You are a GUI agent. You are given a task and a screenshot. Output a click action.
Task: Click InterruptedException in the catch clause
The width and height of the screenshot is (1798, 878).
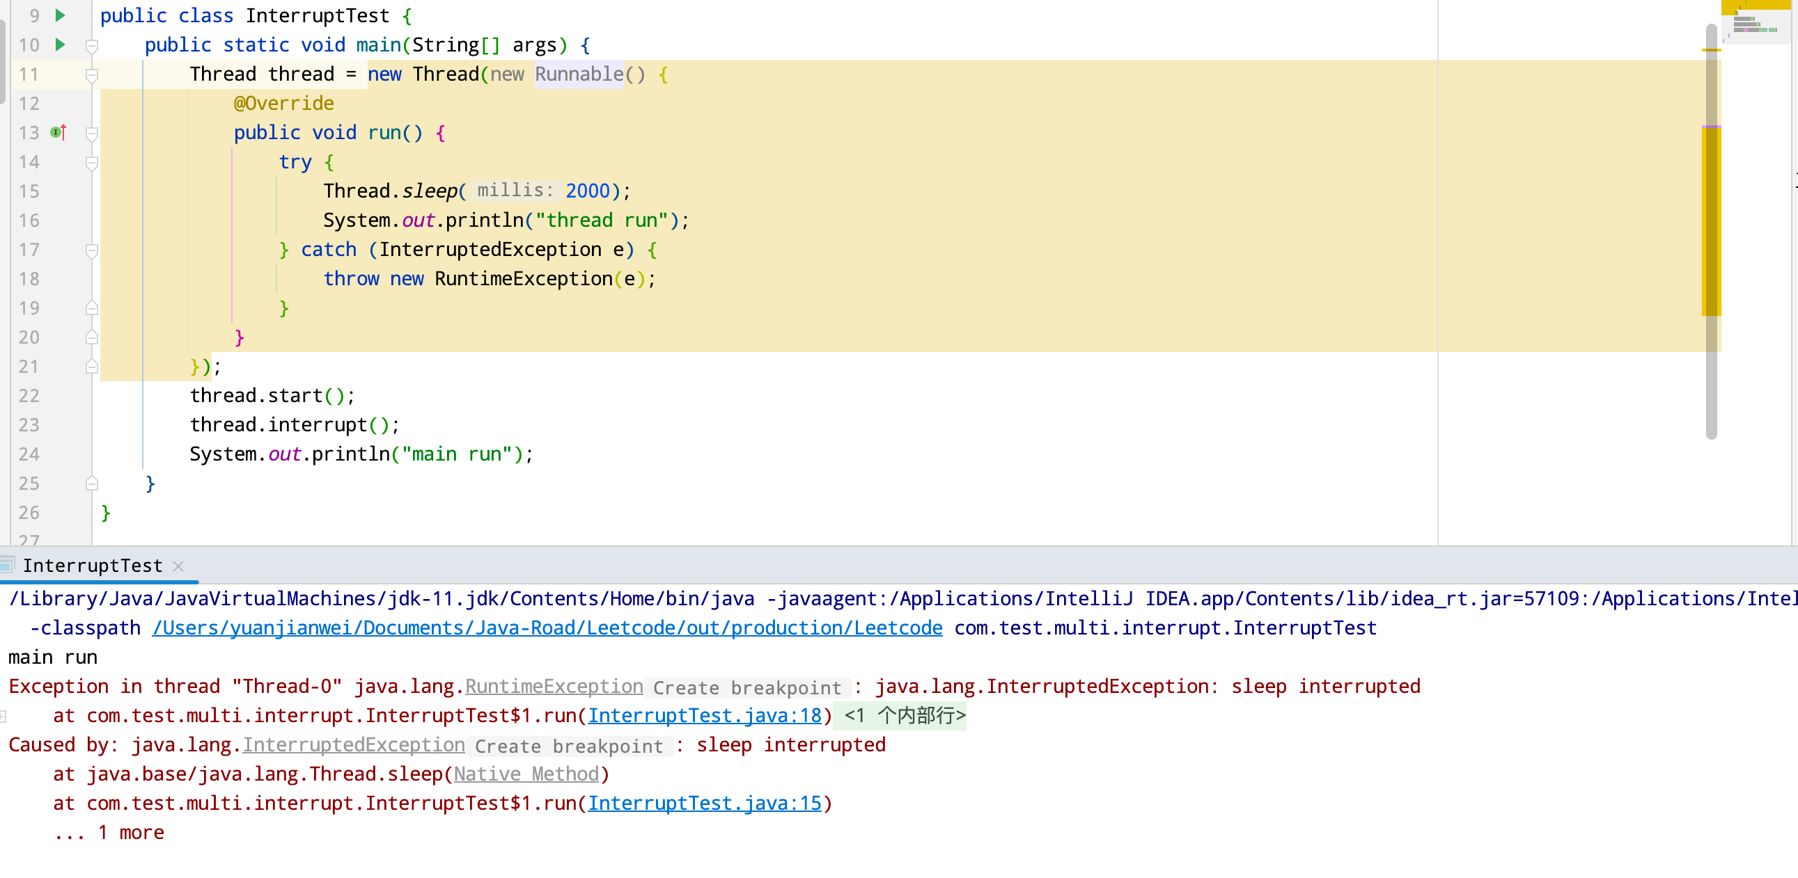point(490,250)
